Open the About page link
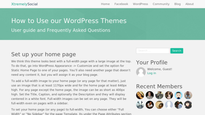The height and width of the screenshot is (115, 205). click(x=189, y=4)
